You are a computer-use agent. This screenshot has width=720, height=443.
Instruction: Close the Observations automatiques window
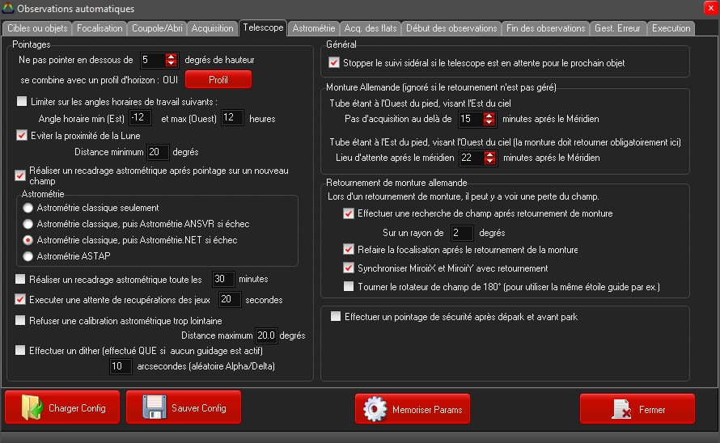coord(711,8)
